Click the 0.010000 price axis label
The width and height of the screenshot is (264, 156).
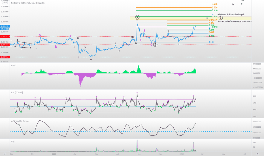[5, 17]
